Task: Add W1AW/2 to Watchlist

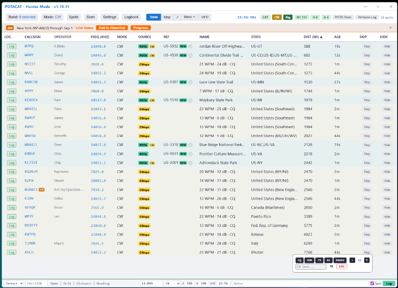Action: pos(112,28)
